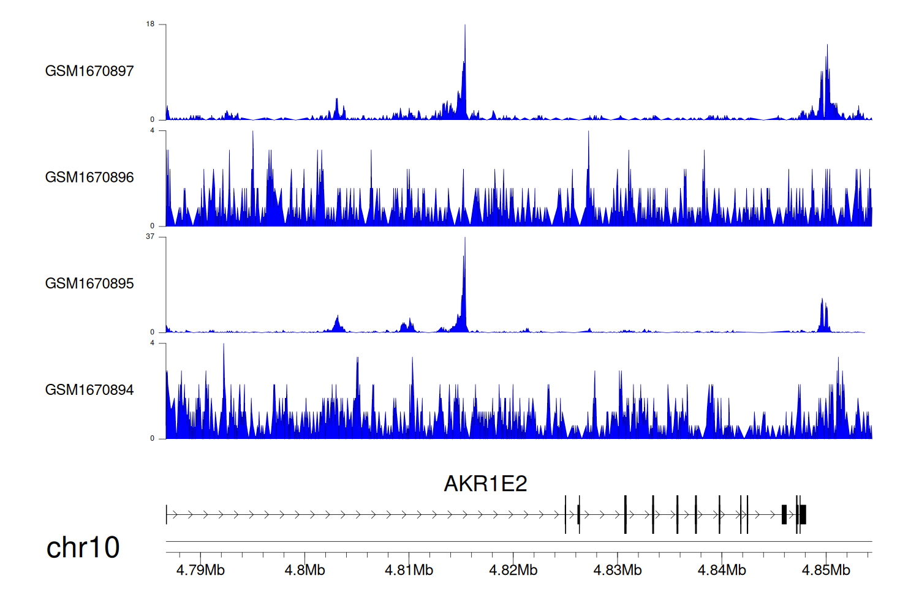Click the 4.84Mb axis tick label
This screenshot has height=600, width=919.
tap(722, 570)
